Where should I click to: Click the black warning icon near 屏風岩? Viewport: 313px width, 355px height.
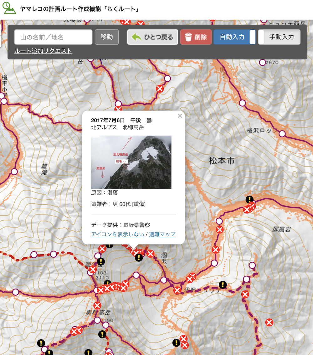click(249, 199)
